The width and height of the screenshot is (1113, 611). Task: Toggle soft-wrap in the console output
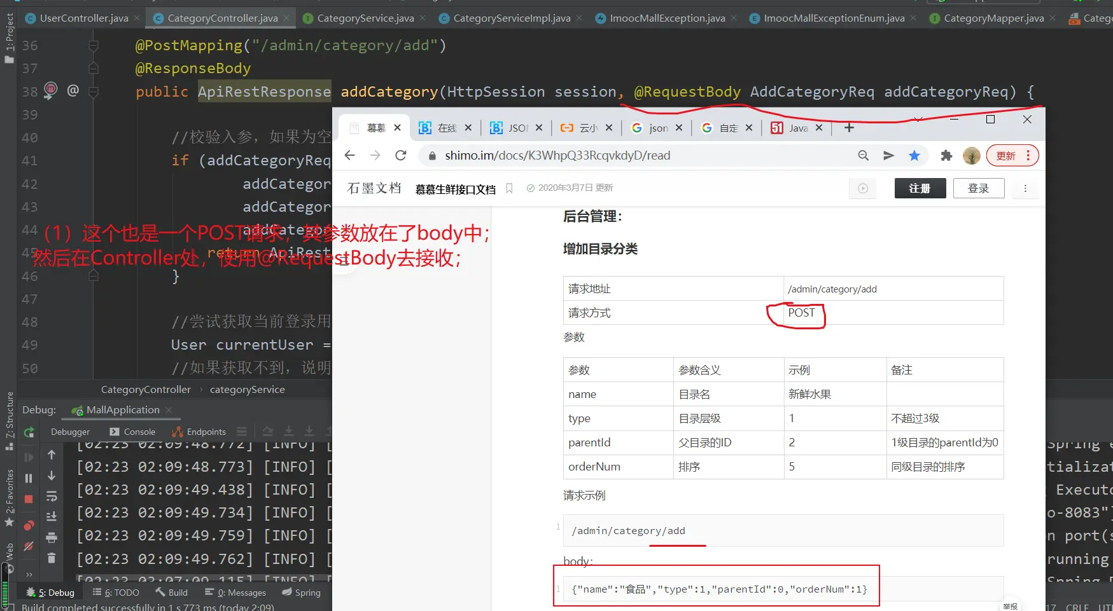52,497
